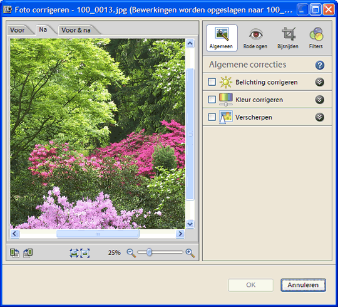
Task: Expand the Verscherpen settings
Action: 320,117
